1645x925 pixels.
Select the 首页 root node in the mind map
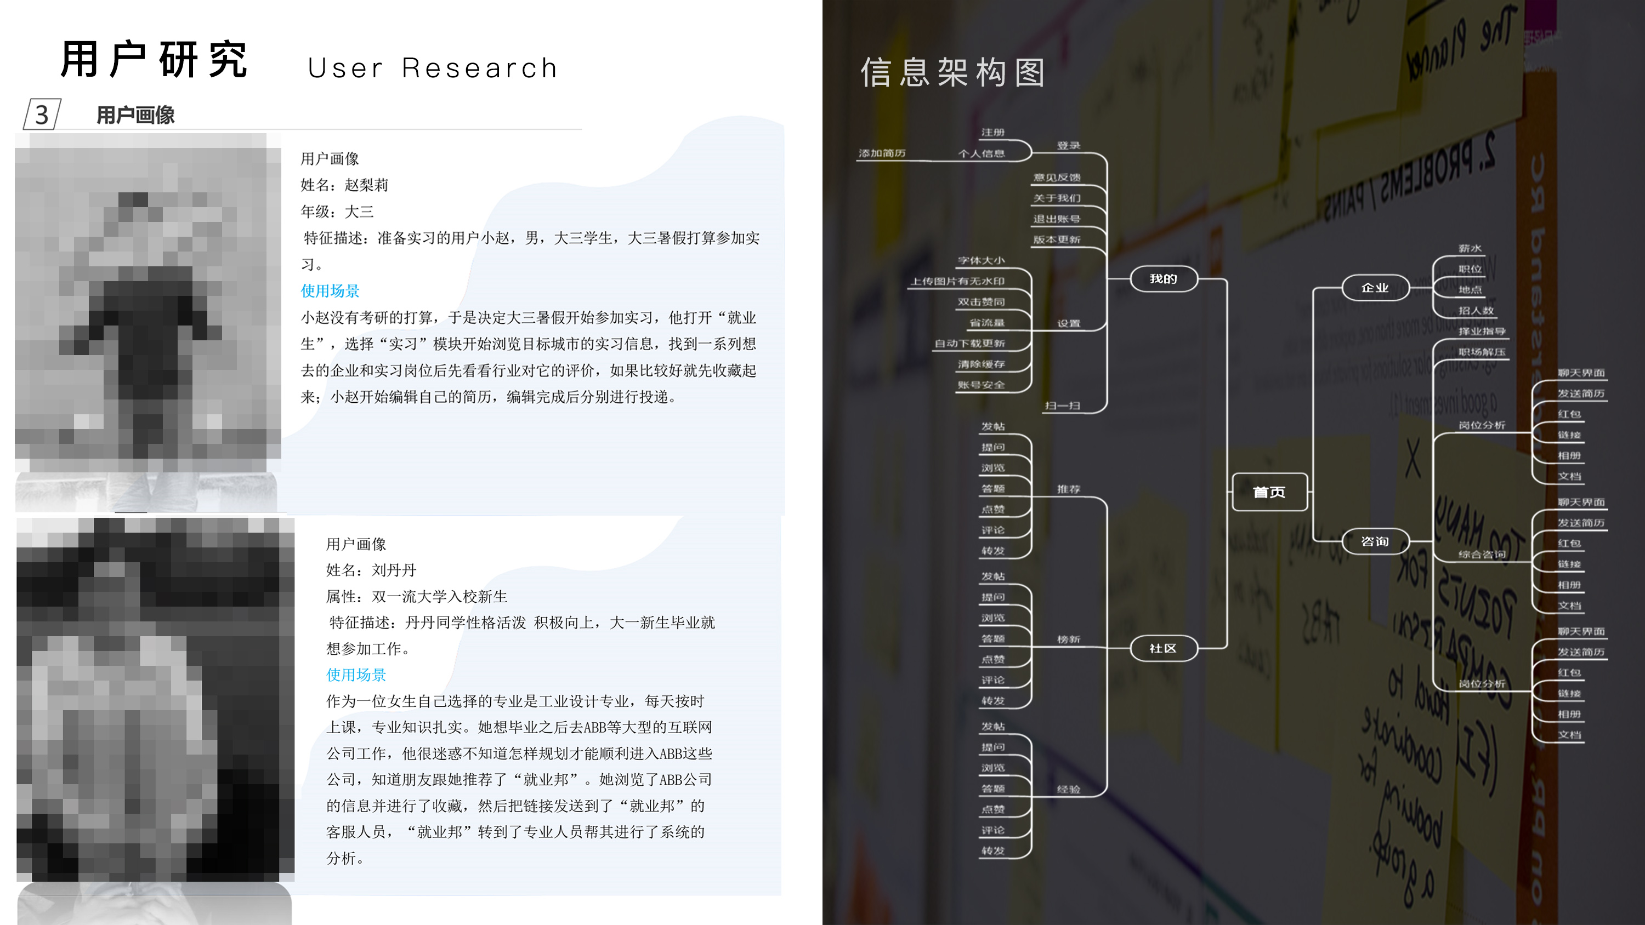tap(1269, 492)
